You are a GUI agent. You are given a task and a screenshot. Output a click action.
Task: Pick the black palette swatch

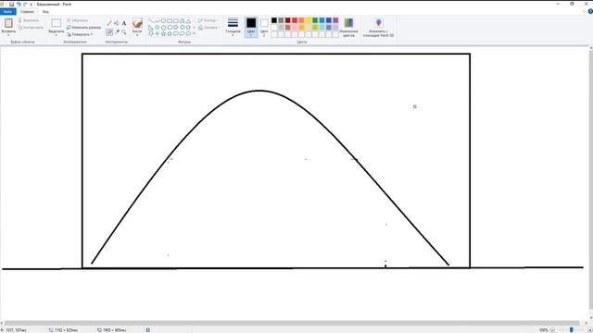pyautogui.click(x=274, y=20)
